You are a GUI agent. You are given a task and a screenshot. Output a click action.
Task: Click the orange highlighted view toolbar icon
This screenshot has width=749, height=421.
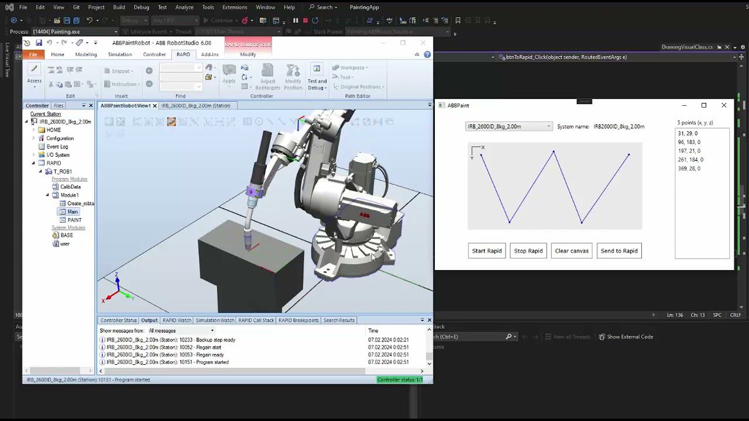pos(171,122)
